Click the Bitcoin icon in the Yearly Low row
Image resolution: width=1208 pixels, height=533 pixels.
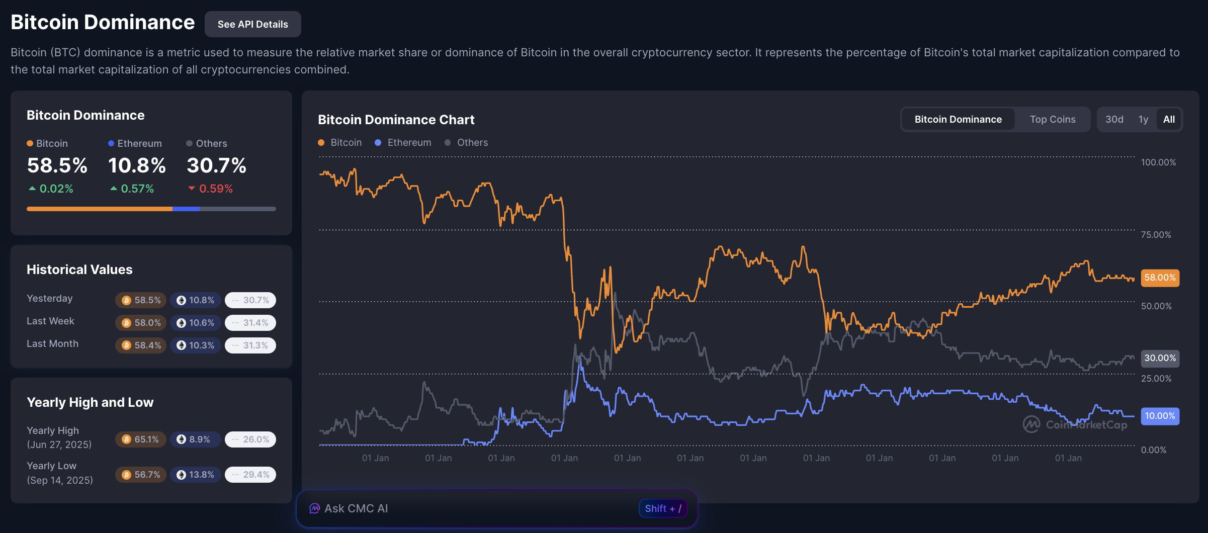tap(126, 474)
